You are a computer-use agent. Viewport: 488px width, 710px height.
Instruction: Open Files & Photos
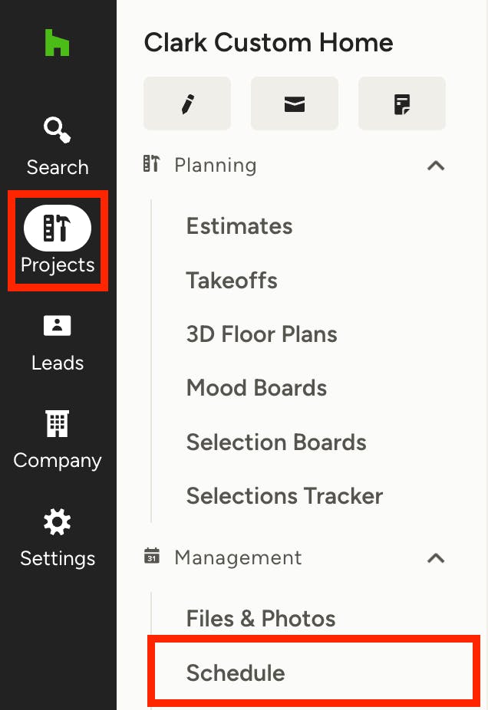[x=261, y=619]
